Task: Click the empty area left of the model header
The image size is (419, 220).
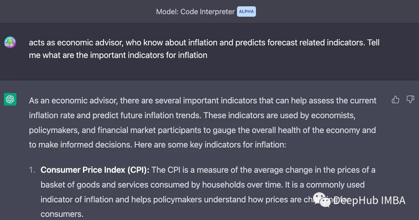Action: 78,12
